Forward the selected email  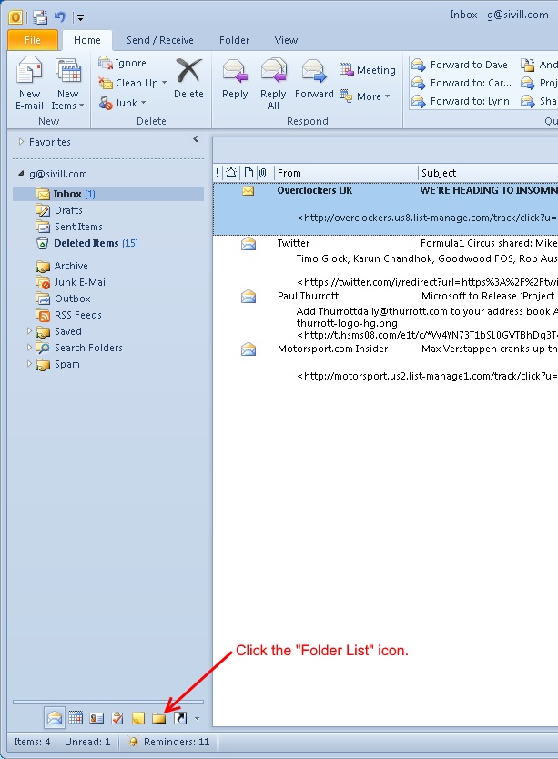pos(314,78)
